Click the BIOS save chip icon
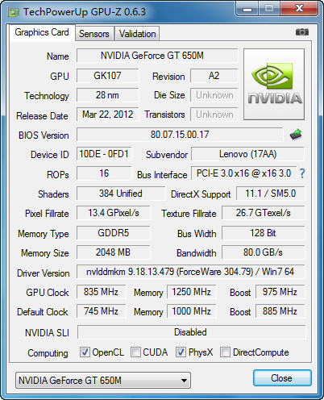The height and width of the screenshot is (400, 324). (x=296, y=135)
